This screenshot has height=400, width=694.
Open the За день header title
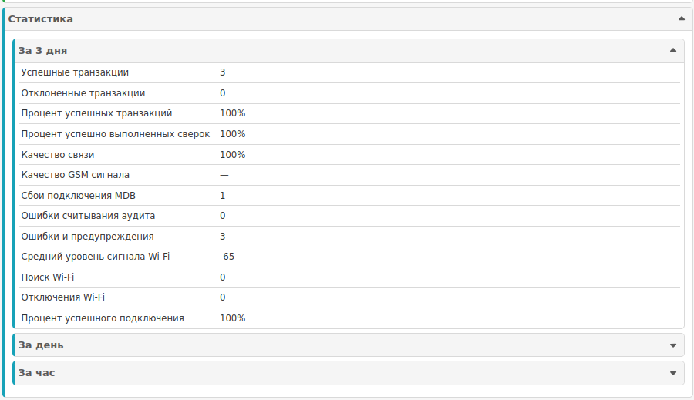[x=41, y=345]
